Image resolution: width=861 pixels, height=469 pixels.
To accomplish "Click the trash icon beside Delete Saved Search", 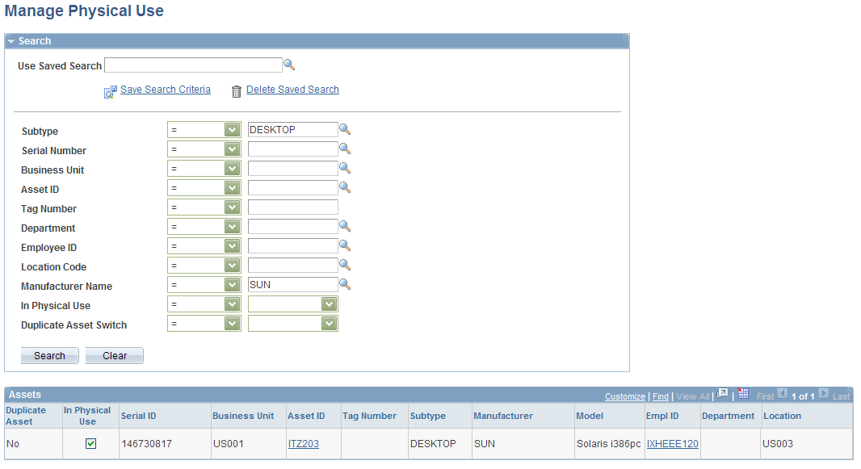I will click(236, 91).
